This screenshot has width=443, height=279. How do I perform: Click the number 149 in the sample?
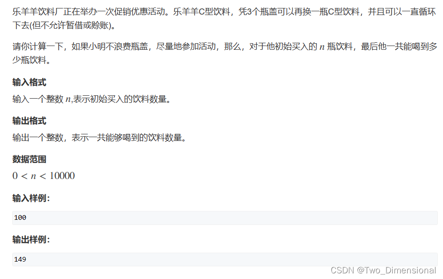point(20,259)
